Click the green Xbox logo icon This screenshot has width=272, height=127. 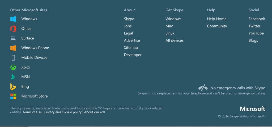coord(13,67)
